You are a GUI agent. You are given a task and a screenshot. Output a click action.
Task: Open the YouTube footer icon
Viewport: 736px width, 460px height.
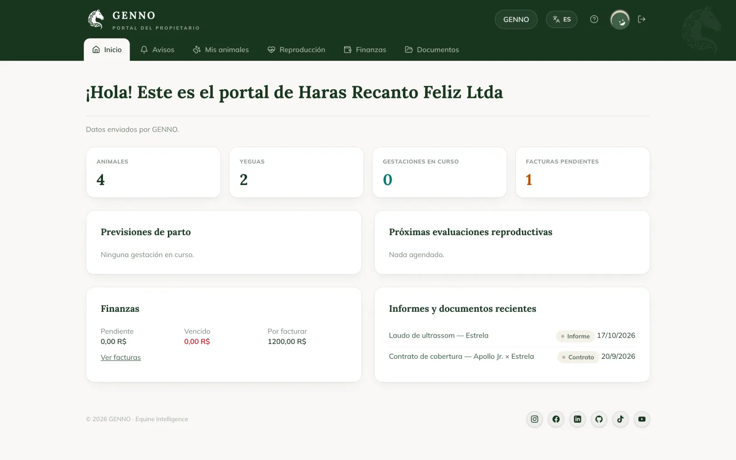(642, 419)
